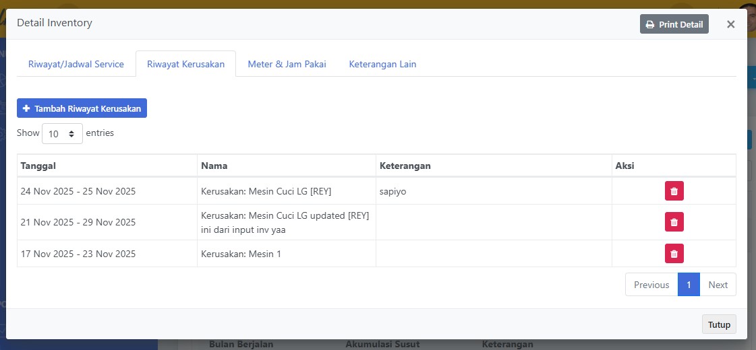The image size is (756, 350).
Task: Select the Riwayat Kerusakan tab
Action: point(185,64)
